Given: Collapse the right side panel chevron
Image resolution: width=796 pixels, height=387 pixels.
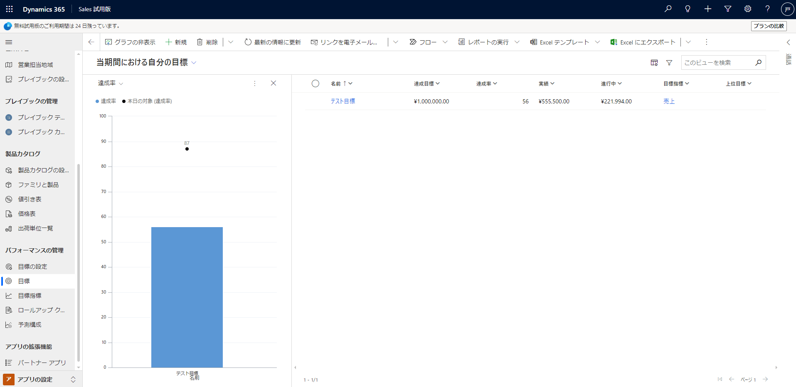Looking at the screenshot, I should [789, 42].
